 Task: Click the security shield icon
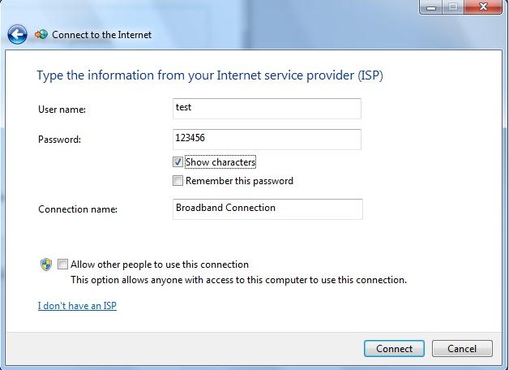click(46, 265)
